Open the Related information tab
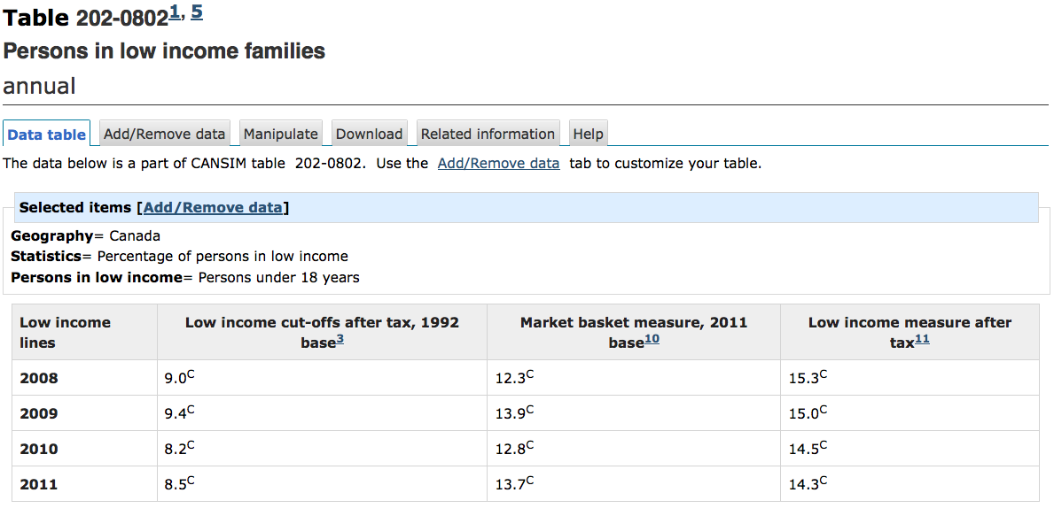 (x=488, y=134)
